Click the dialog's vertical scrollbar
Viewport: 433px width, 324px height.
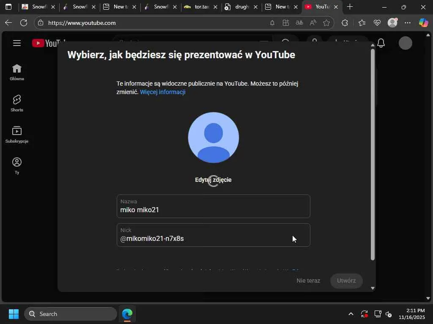click(x=373, y=154)
